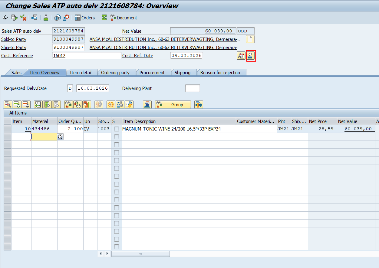Click the second list-with-arrow block icon

[x=56, y=104]
